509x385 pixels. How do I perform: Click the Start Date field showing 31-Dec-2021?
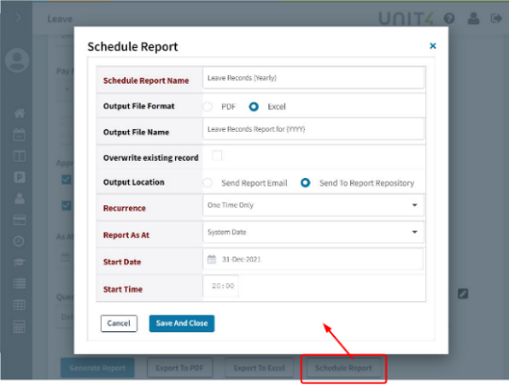click(313, 259)
